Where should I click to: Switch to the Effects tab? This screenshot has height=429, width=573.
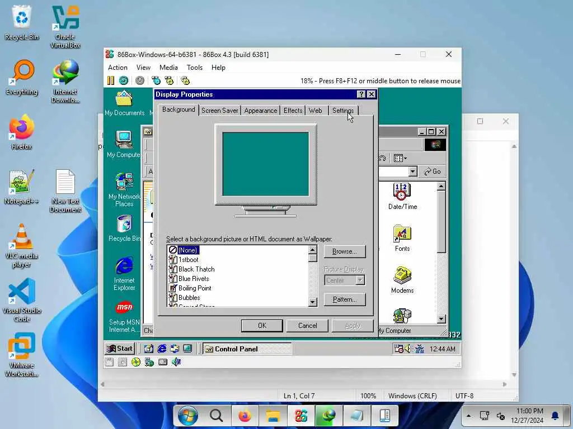pyautogui.click(x=293, y=111)
